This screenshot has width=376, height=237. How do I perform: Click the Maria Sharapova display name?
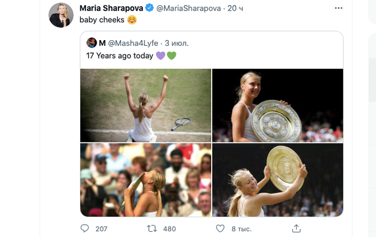click(111, 8)
